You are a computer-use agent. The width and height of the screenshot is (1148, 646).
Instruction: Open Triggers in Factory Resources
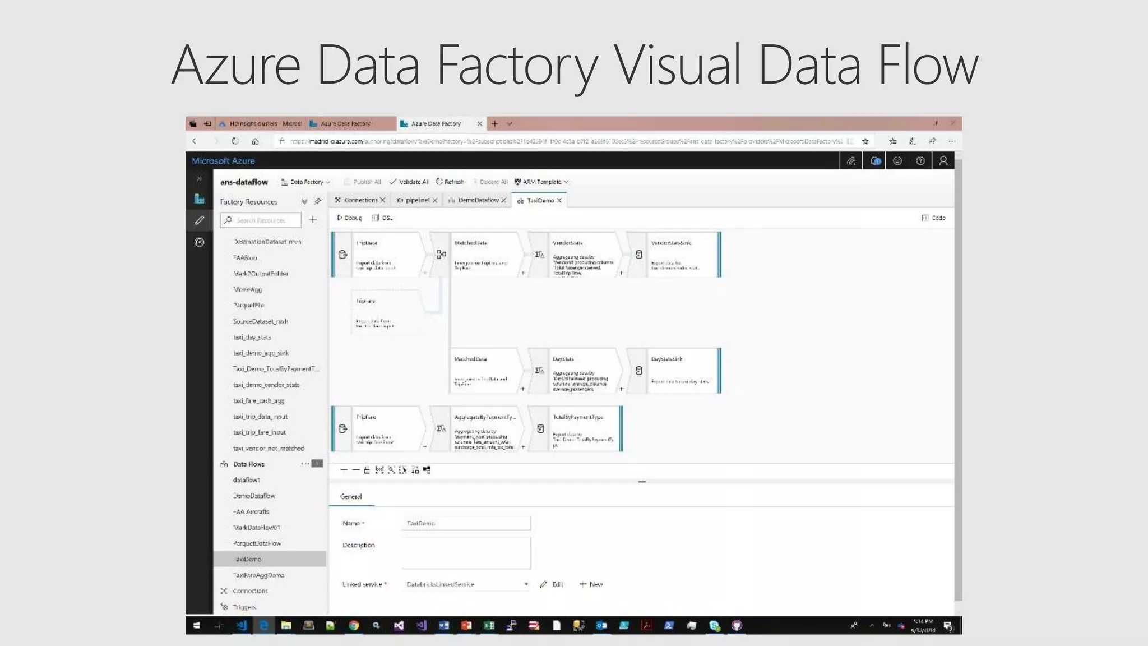244,607
